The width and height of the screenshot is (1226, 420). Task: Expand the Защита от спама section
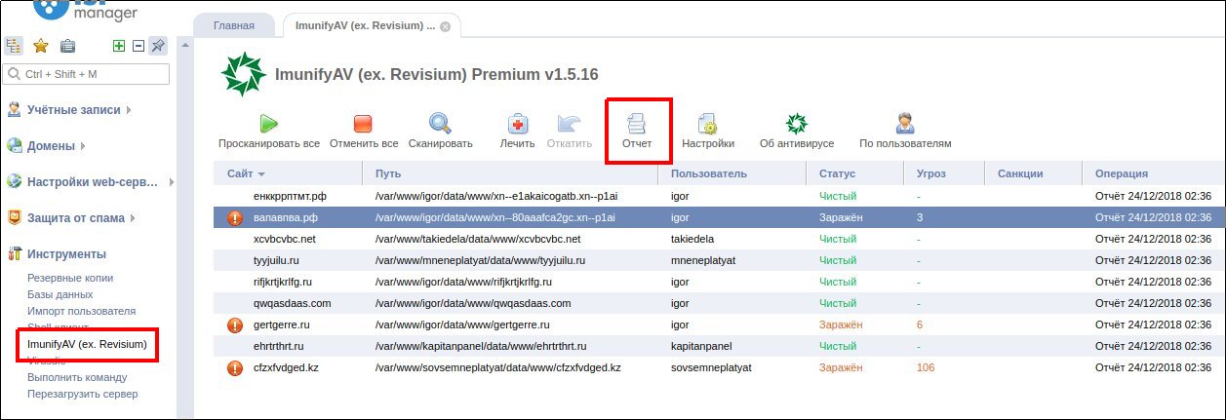(133, 217)
